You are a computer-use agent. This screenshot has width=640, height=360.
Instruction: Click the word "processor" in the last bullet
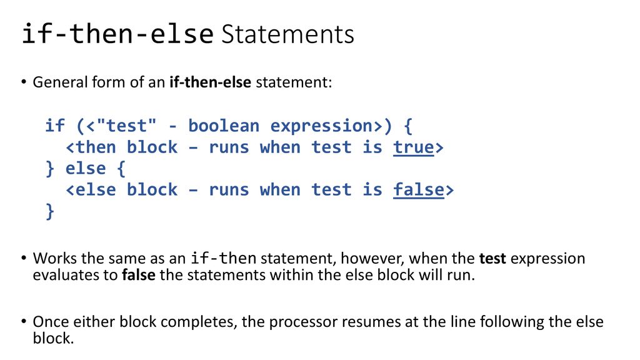tap(303, 322)
